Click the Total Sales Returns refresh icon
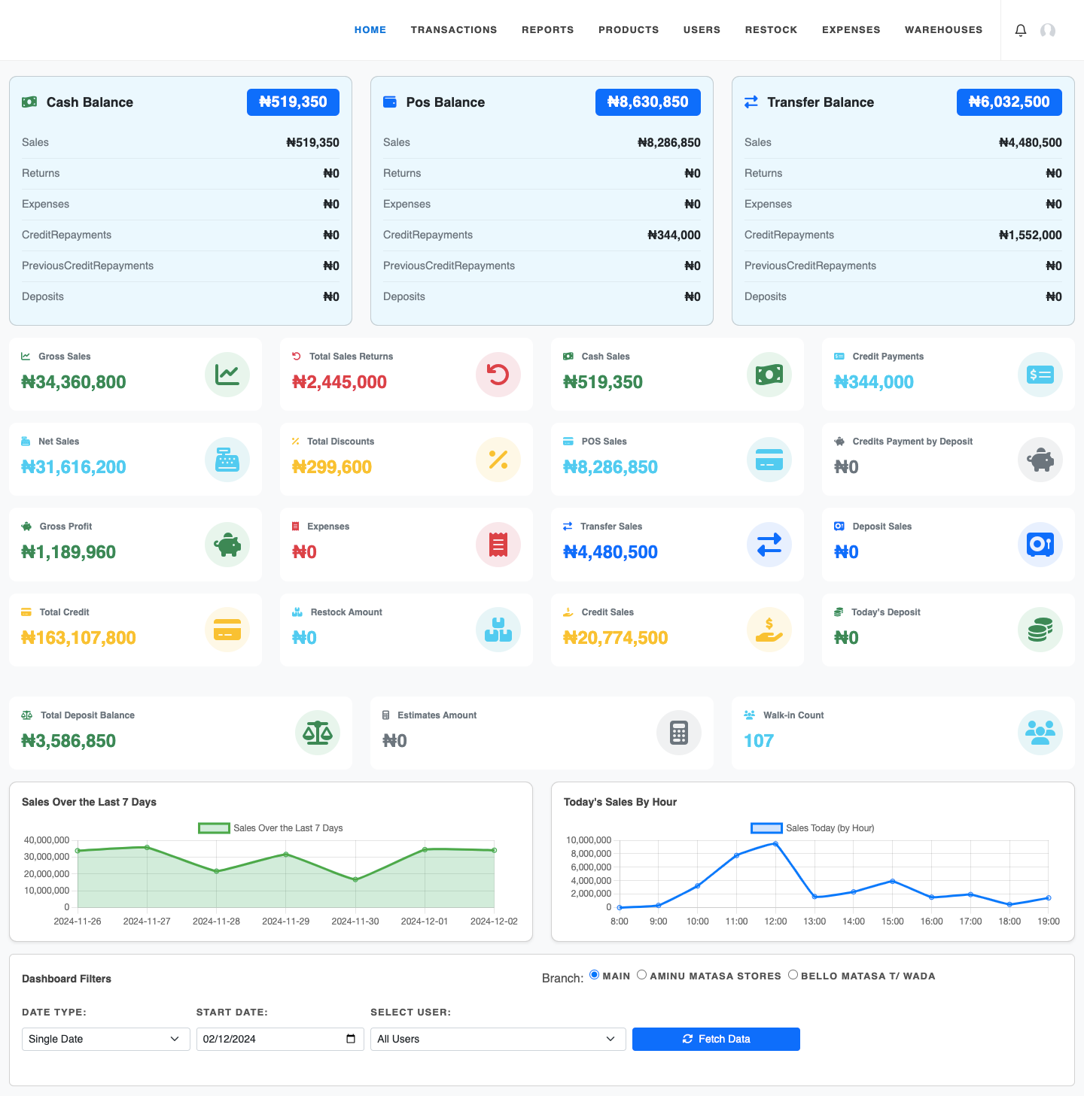The image size is (1084, 1096). pos(498,374)
